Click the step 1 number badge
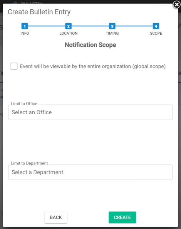Image resolution: width=181 pixels, height=229 pixels. click(x=25, y=26)
